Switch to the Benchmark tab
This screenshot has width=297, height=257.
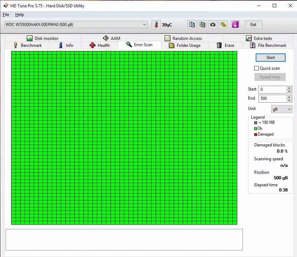(x=27, y=45)
